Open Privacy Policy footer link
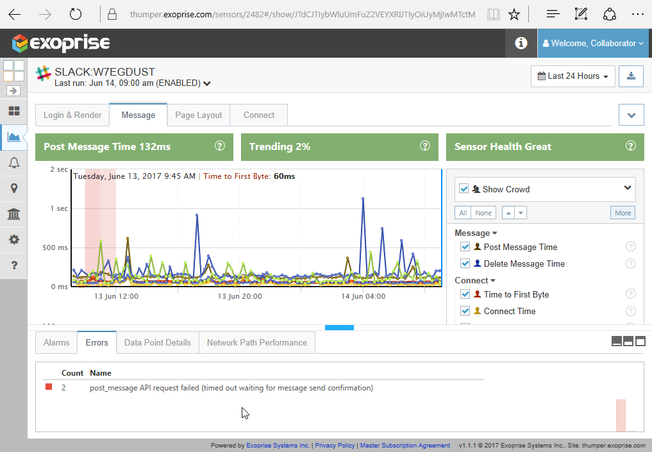 (x=335, y=446)
